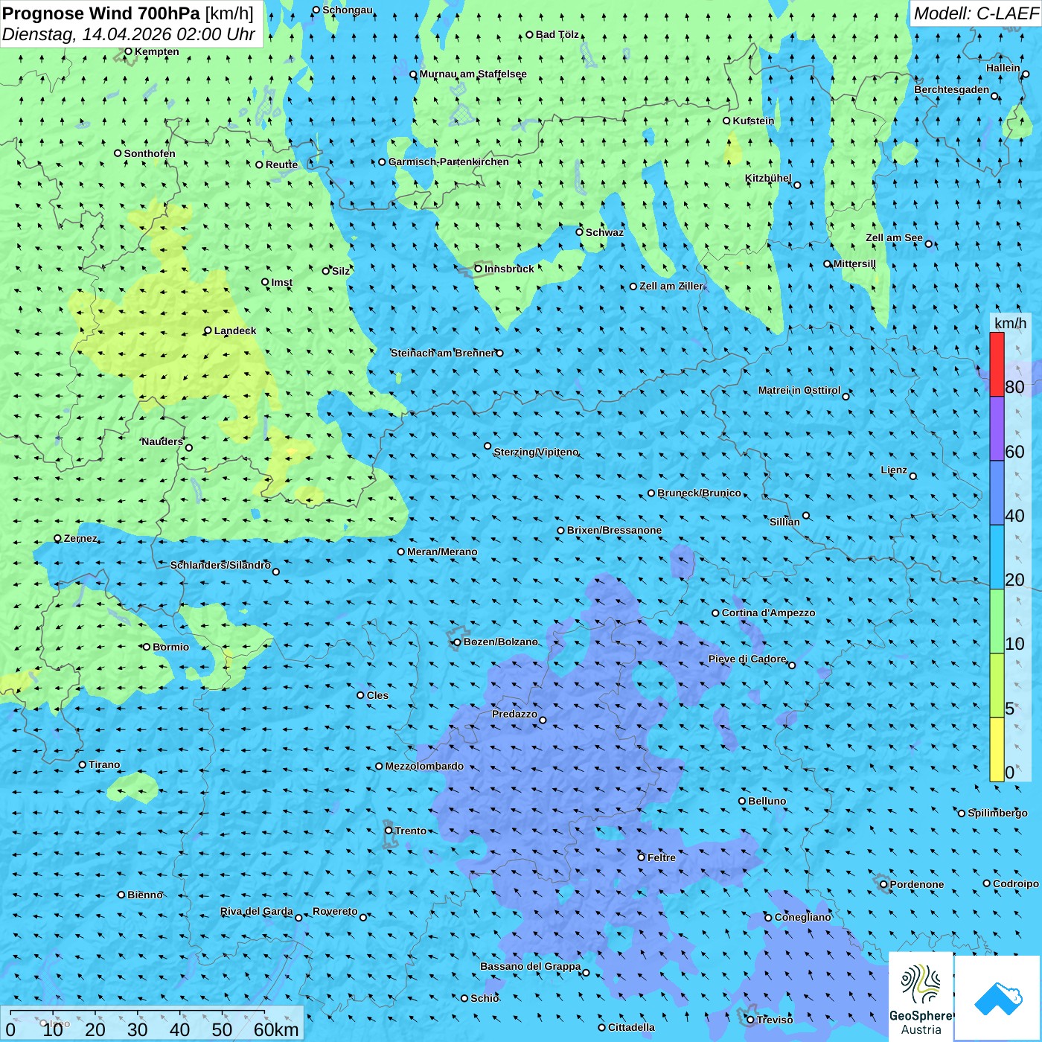Click the Riva del Garda label
The image size is (1042, 1042).
[x=256, y=911]
